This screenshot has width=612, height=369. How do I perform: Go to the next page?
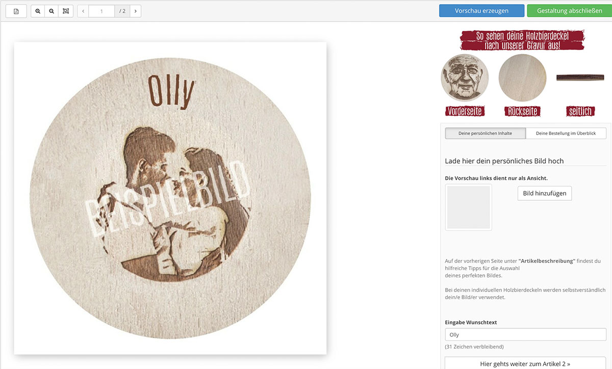135,11
